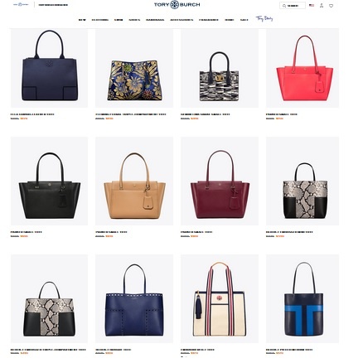
Task: View the tan leather tote image
Action: coord(134,181)
